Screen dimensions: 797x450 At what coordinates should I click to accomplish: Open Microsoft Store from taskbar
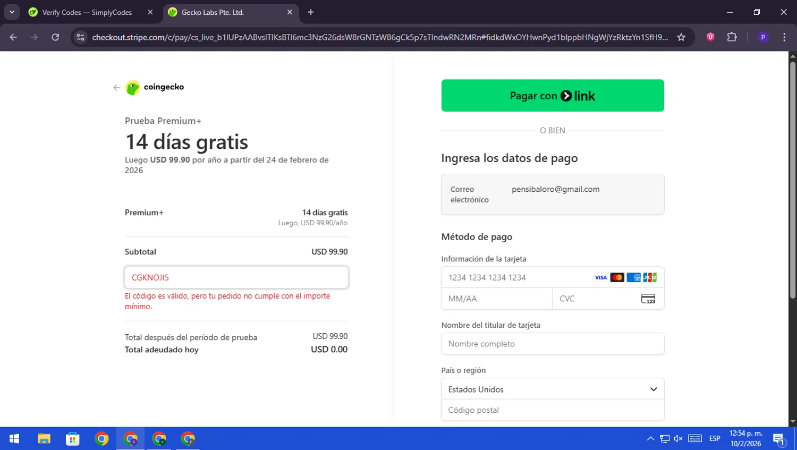point(73,438)
